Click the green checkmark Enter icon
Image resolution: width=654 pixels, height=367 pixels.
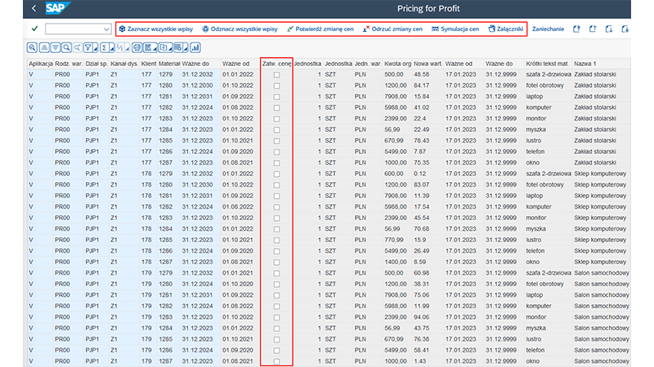pyautogui.click(x=34, y=29)
